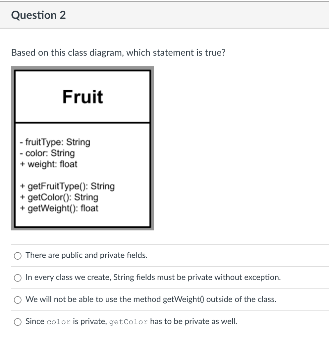Pick answer saying getColor has to be private
Viewport: 329px width, 340px height.
[x=18, y=321]
